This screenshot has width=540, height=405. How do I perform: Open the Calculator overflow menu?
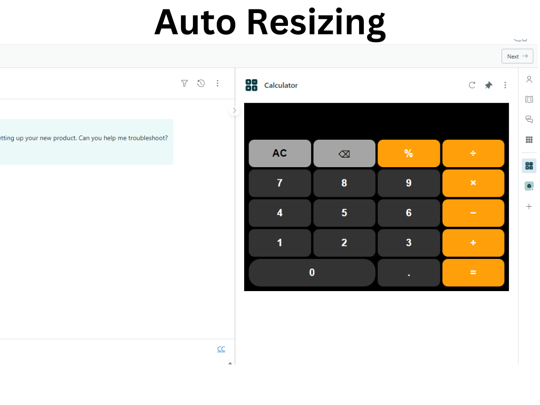click(x=505, y=85)
